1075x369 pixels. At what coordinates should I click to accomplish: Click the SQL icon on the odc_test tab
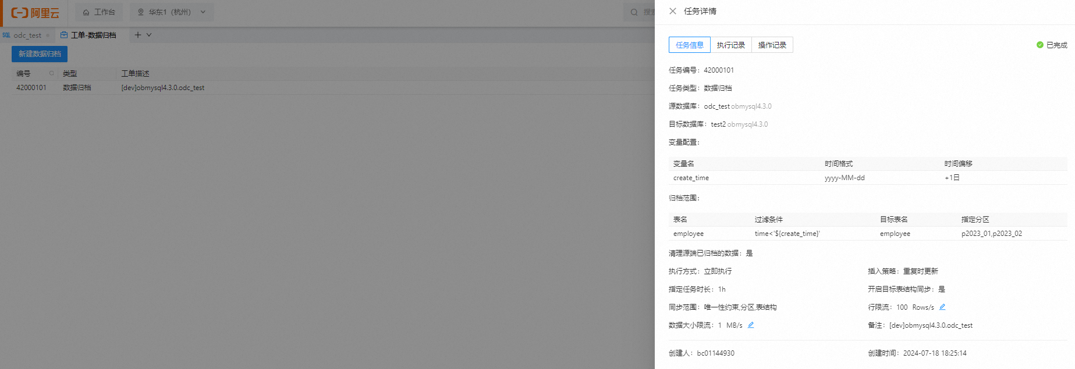[6, 35]
